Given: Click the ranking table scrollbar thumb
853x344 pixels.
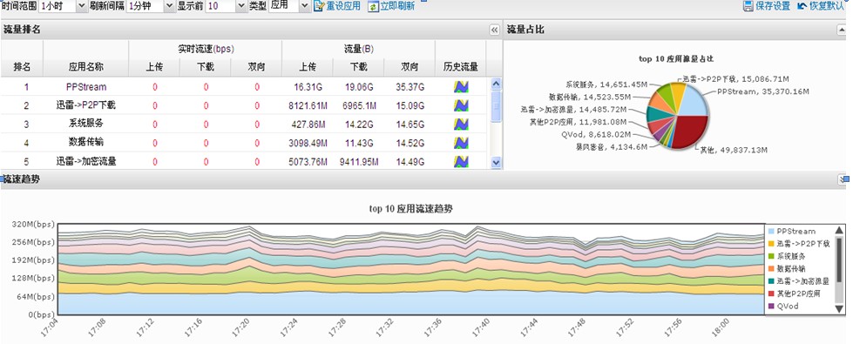Looking at the screenshot, I should click(x=496, y=105).
